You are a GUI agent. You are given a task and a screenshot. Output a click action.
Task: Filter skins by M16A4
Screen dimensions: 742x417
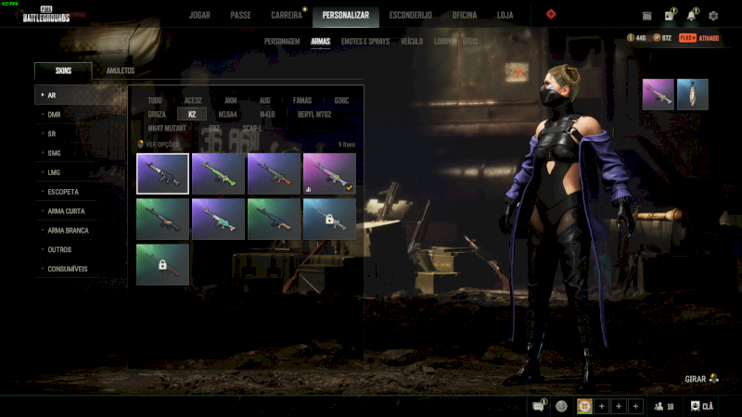[x=227, y=114]
